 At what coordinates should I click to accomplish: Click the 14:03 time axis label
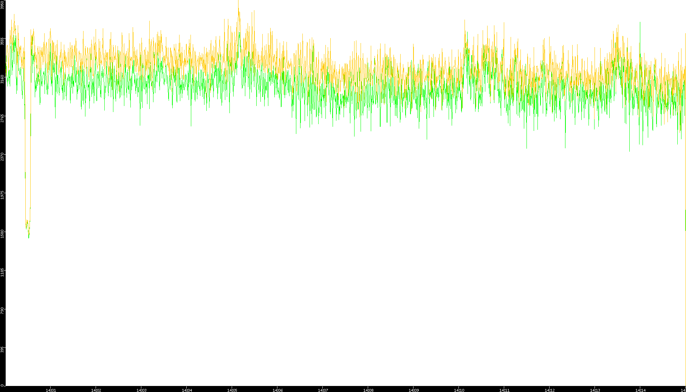click(141, 390)
